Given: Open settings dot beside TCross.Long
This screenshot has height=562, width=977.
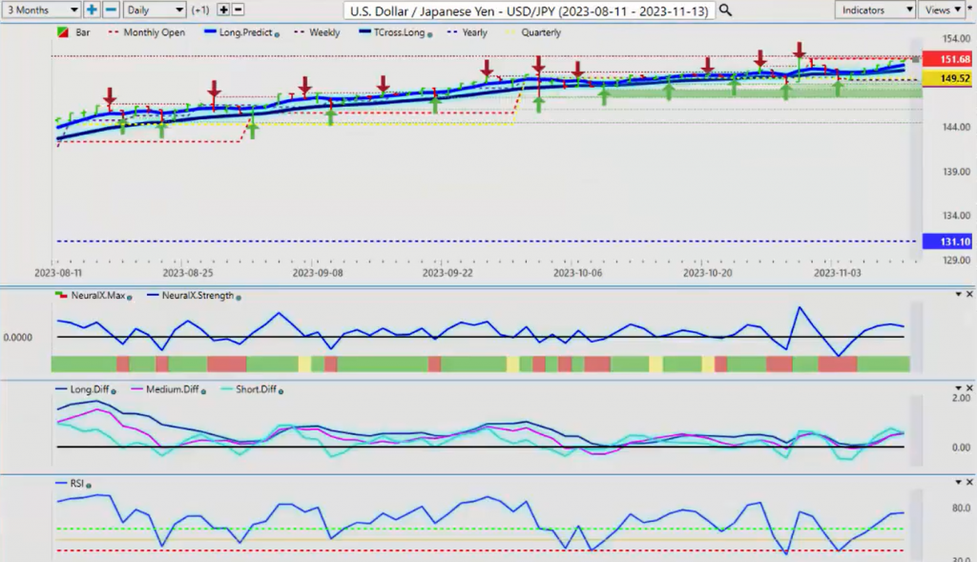Looking at the screenshot, I should pyautogui.click(x=430, y=35).
